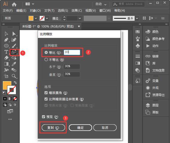Image resolution: width=170 pixels, height=143 pixels.
Task: Expand the fill color dropdown arrow
Action: pyautogui.click(x=36, y=18)
